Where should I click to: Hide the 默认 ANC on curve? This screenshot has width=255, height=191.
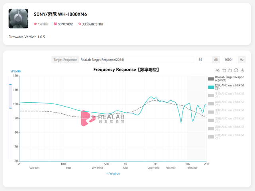pos(211,87)
